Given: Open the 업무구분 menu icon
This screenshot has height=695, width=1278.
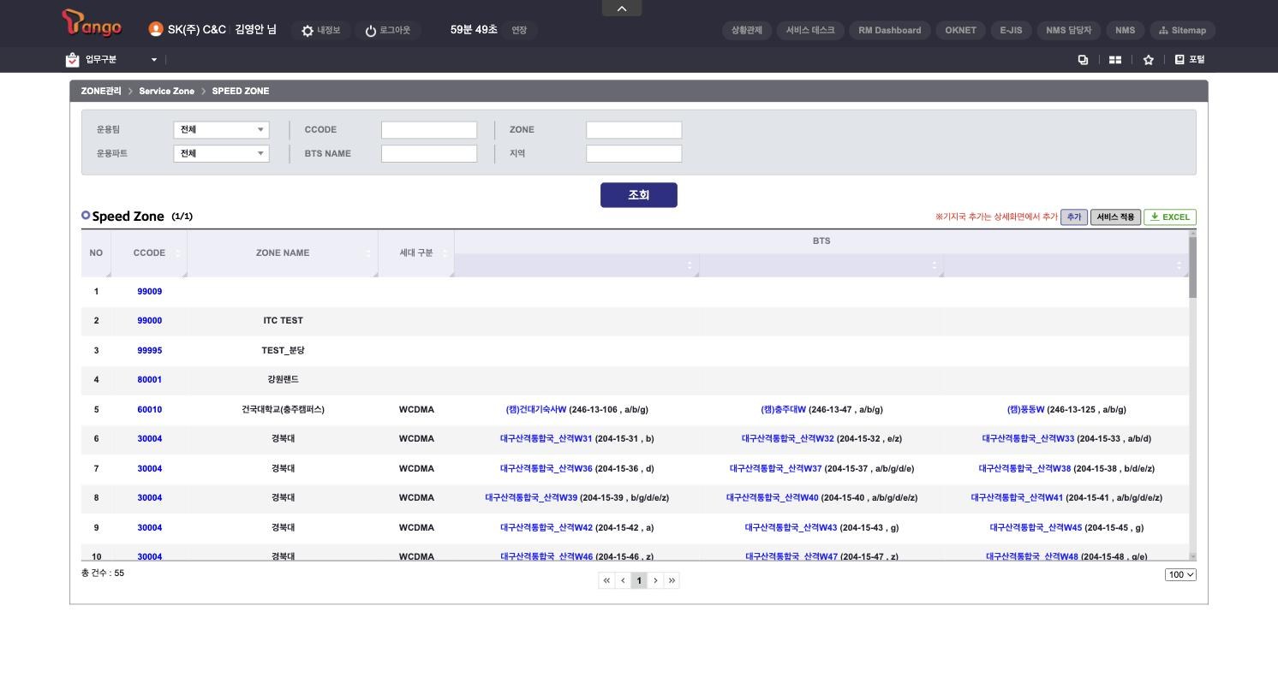Looking at the screenshot, I should tap(72, 60).
